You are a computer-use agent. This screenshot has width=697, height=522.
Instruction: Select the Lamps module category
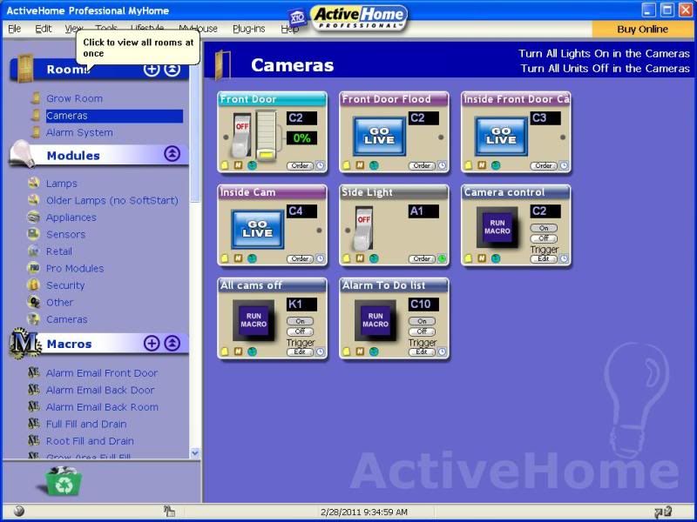click(61, 184)
